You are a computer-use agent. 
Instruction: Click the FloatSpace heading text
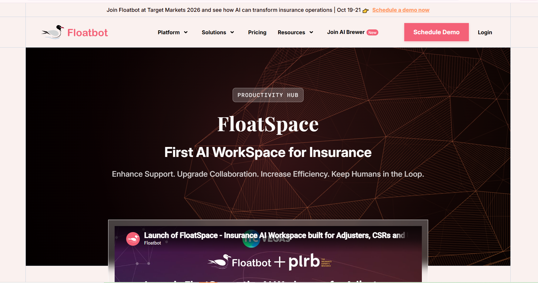point(268,124)
